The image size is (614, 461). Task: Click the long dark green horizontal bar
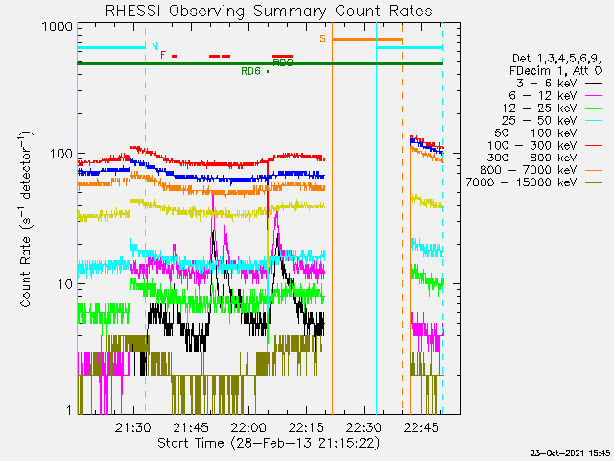point(260,63)
